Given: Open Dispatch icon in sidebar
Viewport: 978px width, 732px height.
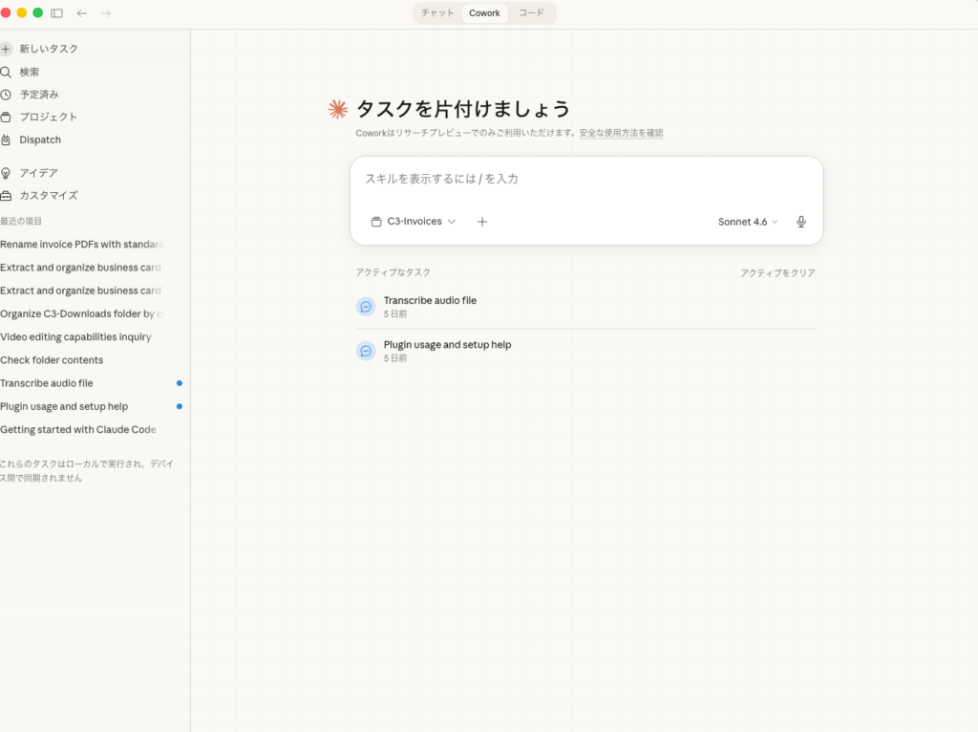Looking at the screenshot, I should click(7, 140).
